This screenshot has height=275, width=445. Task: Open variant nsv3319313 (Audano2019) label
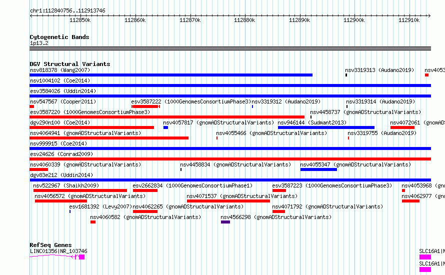click(379, 70)
